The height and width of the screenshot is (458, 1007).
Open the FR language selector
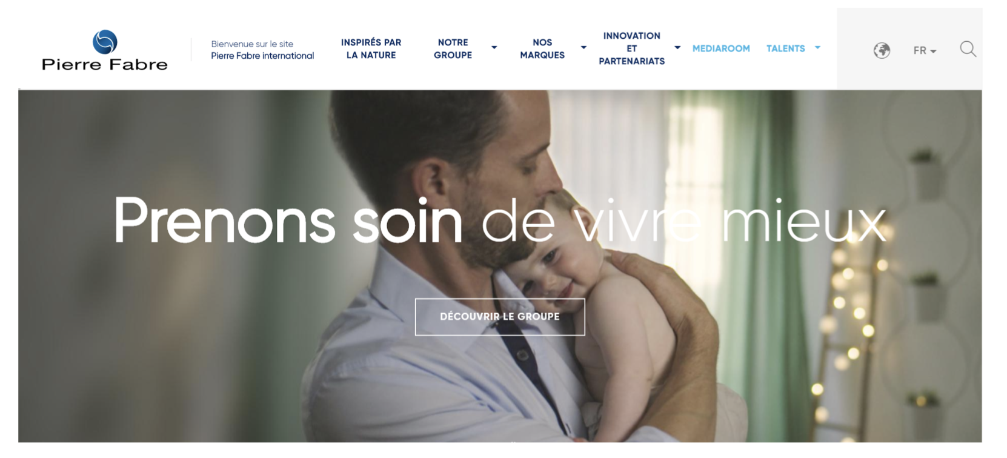[925, 51]
